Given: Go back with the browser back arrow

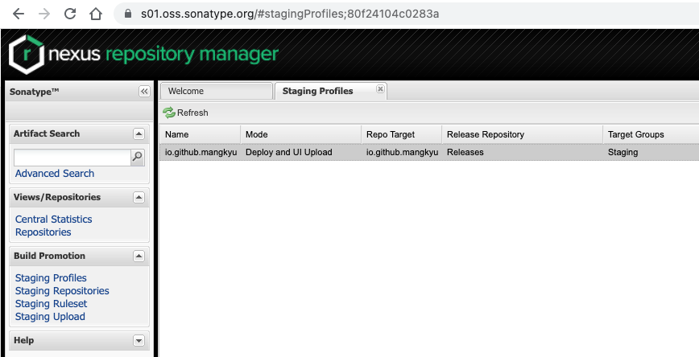Looking at the screenshot, I should point(19,14).
